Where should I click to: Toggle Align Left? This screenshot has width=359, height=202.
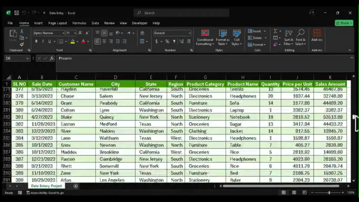97,41
